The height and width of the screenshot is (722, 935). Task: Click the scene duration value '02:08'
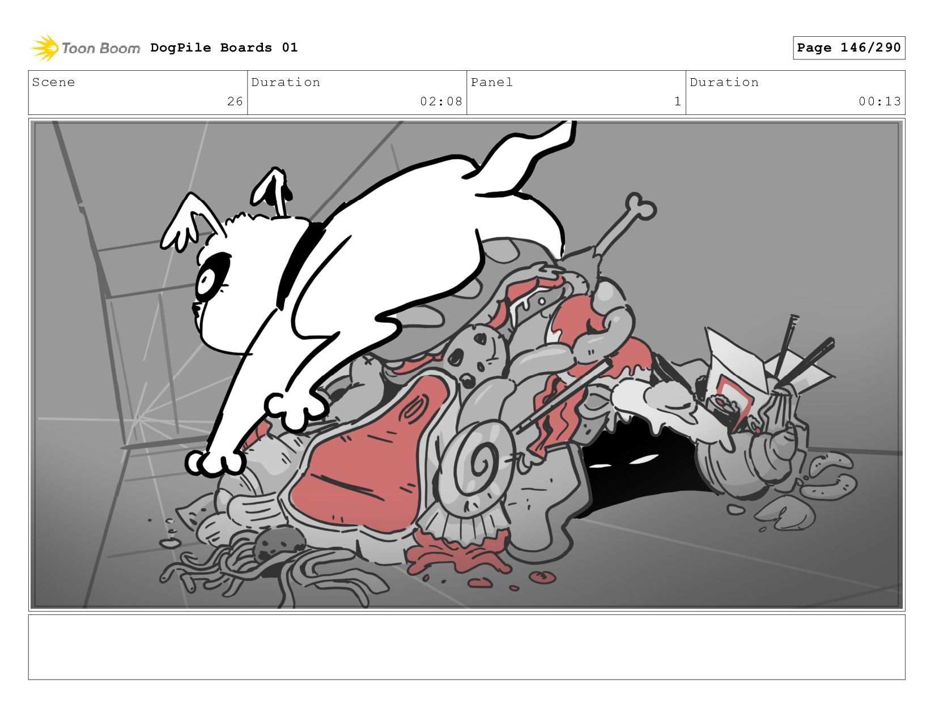[441, 101]
